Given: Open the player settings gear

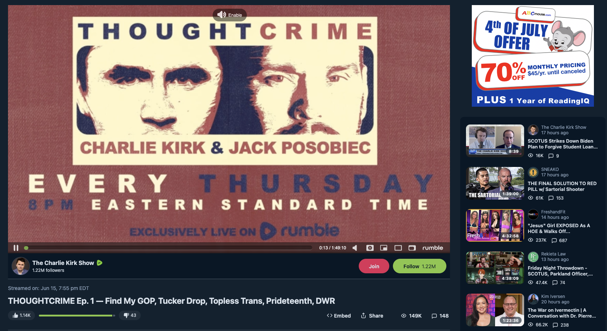Looking at the screenshot, I should tap(370, 248).
